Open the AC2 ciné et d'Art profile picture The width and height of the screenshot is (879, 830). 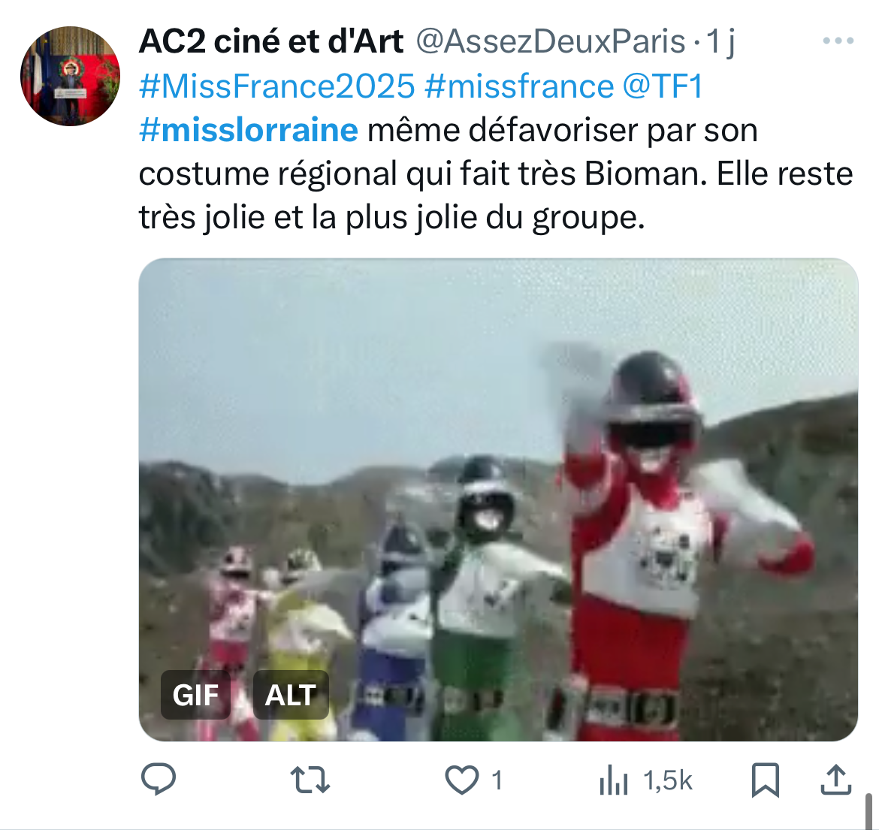tap(70, 76)
